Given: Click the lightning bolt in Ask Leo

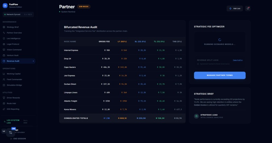Looking at the screenshot, I should 230,8.
